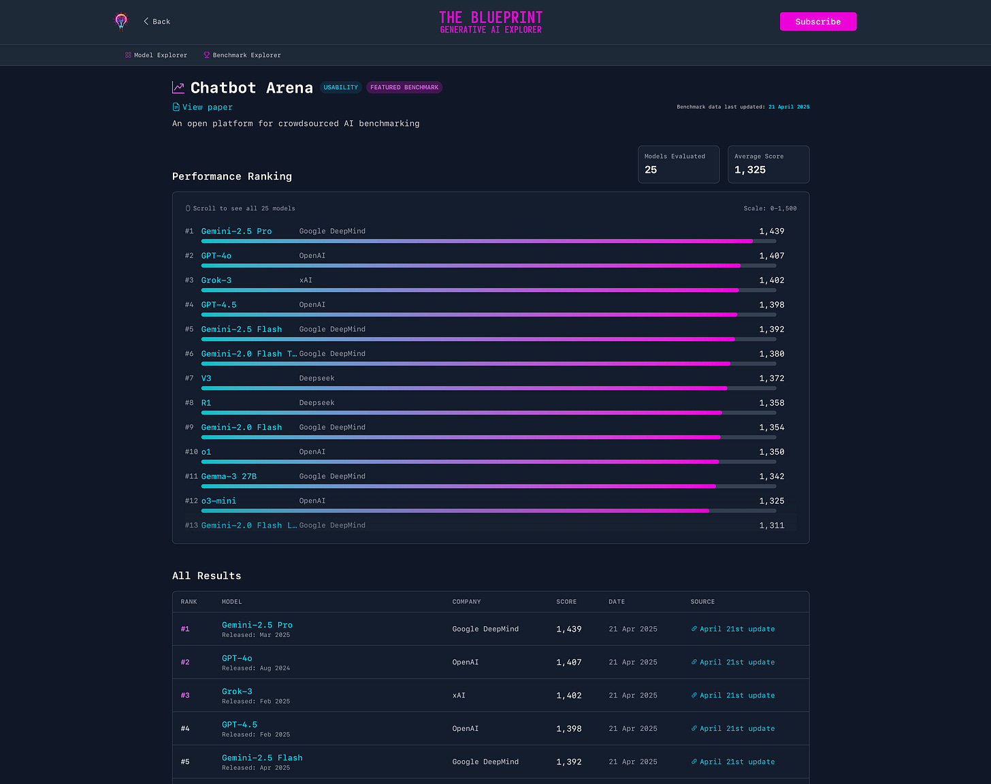Open GPT-4o in performance ranking
Screen dimensions: 991x784
pos(216,256)
